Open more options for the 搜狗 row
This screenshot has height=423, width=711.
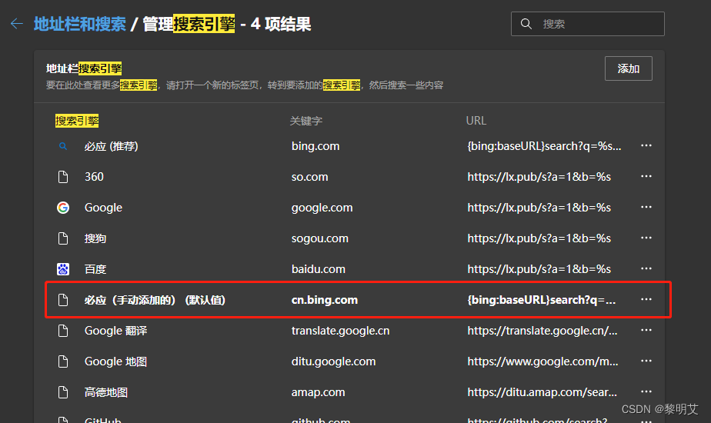(646, 238)
